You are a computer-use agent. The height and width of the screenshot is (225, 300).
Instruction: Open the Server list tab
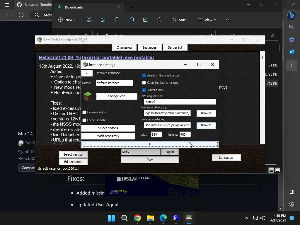pos(175,47)
